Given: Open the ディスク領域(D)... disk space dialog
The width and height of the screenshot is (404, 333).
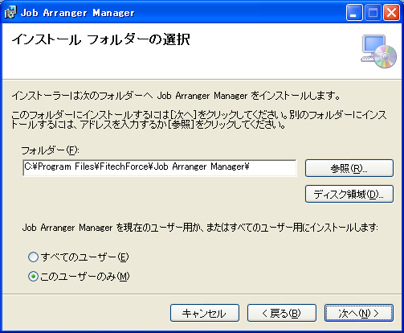Looking at the screenshot, I should [349, 194].
